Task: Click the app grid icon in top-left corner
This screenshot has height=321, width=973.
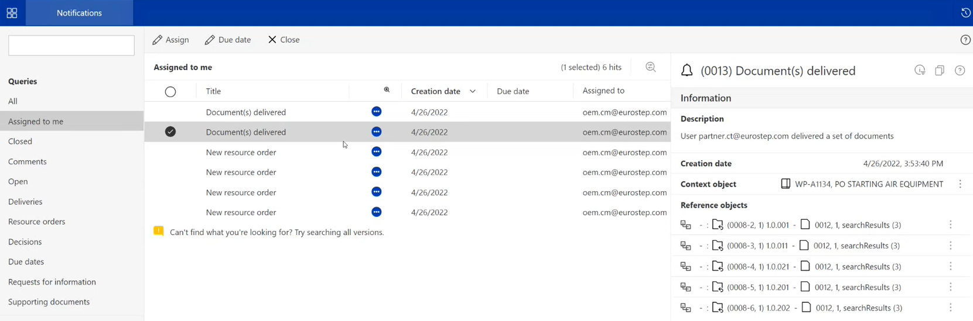Action: 12,13
